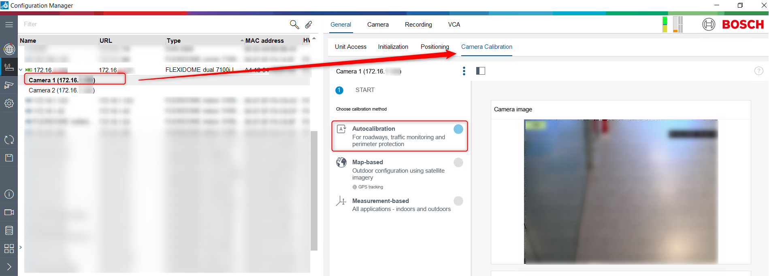Screen dimensions: 769x276
Task: Switch to the Camera tab
Action: pyautogui.click(x=378, y=25)
